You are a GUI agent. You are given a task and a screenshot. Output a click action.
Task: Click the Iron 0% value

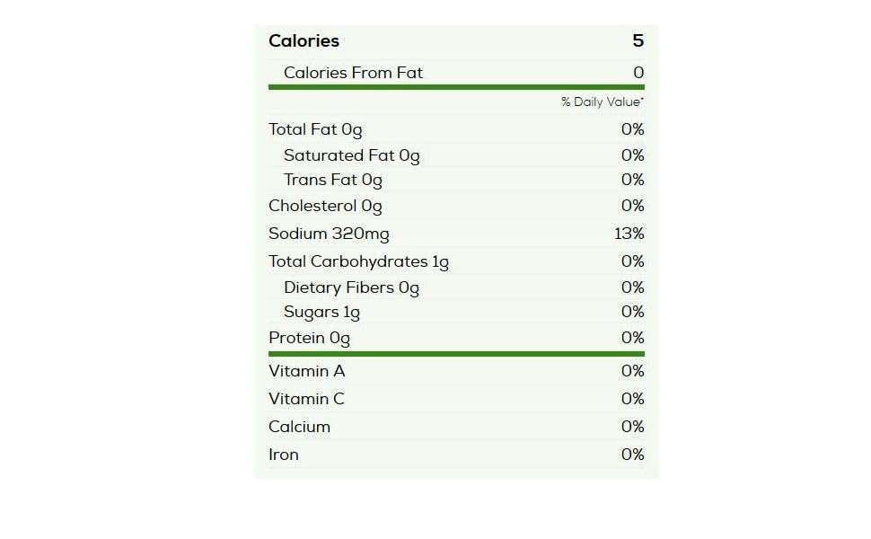tap(633, 454)
